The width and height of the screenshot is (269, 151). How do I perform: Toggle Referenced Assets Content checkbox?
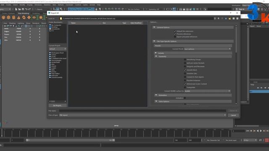pos(185,84)
